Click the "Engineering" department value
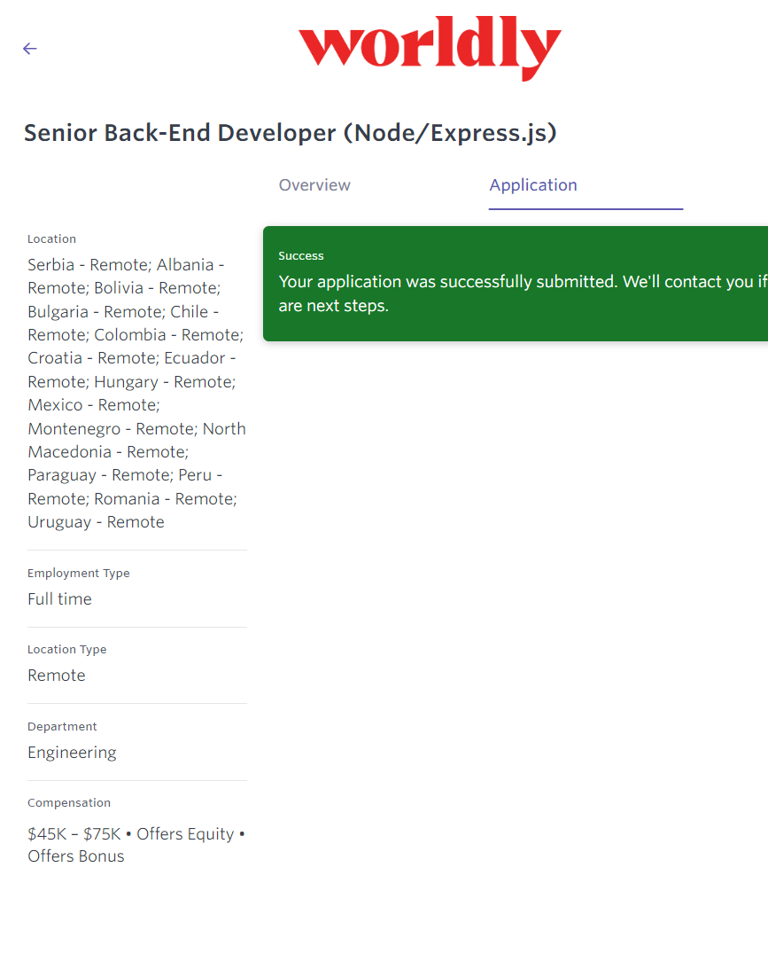 tap(72, 753)
